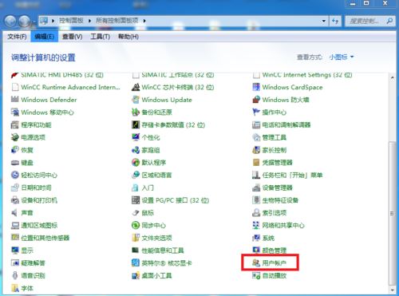Open 自动播放 AutoPlay

[269, 275]
